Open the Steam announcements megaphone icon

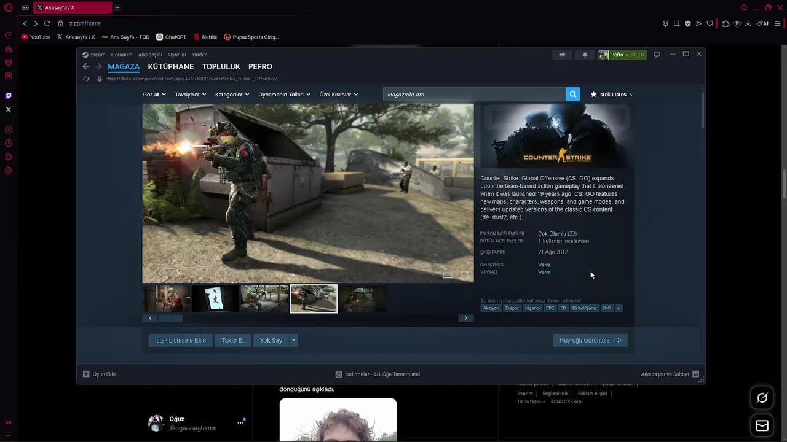[x=562, y=55]
